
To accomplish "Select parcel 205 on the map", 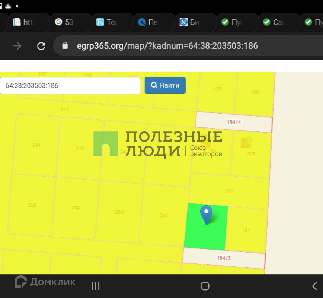I will tap(251, 154).
